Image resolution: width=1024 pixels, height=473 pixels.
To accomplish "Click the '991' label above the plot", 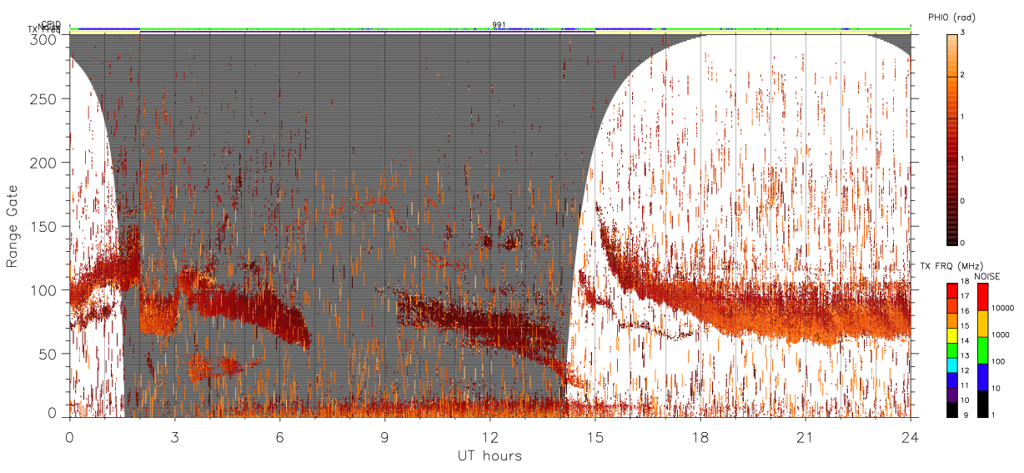I will click(499, 25).
